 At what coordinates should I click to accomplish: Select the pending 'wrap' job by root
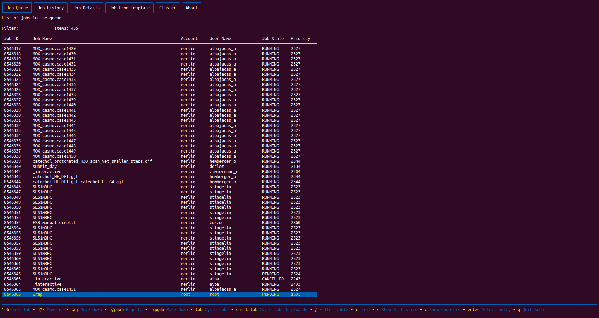[x=137, y=294]
